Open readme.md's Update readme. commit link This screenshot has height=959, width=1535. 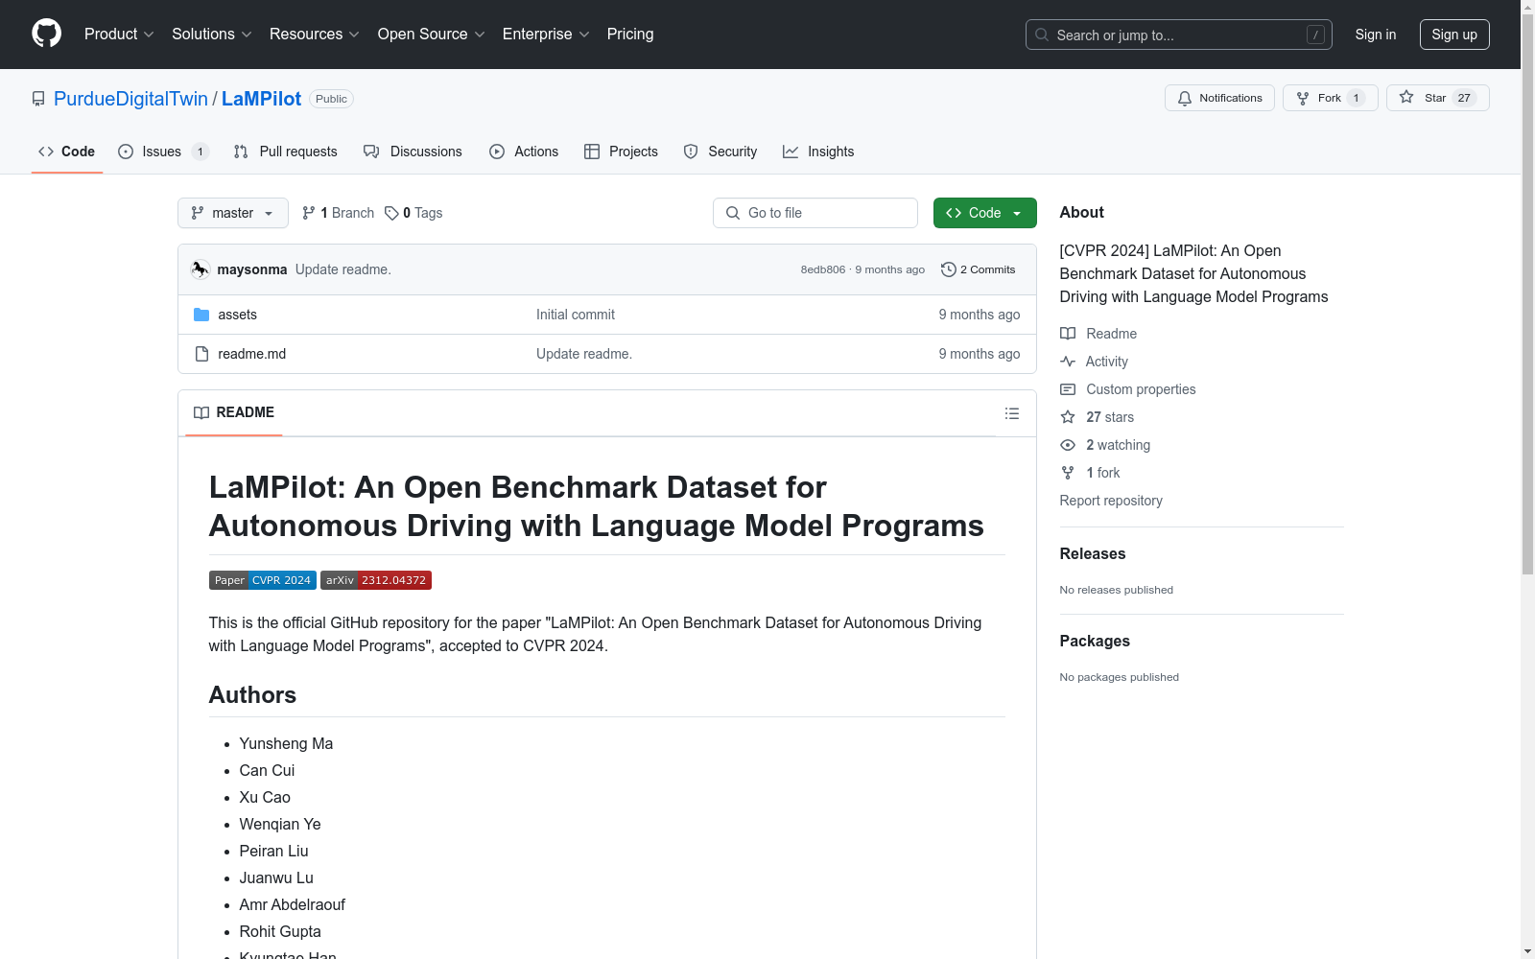click(584, 354)
